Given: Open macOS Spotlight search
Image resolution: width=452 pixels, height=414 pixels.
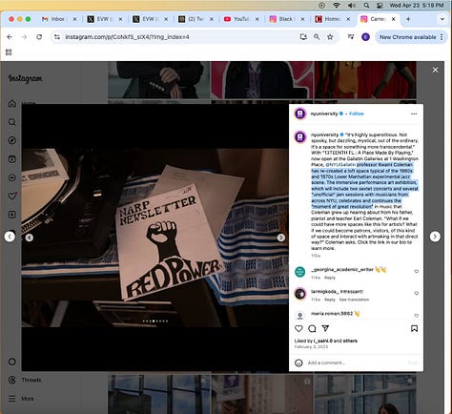Looking at the screenshot, I should 366,5.
